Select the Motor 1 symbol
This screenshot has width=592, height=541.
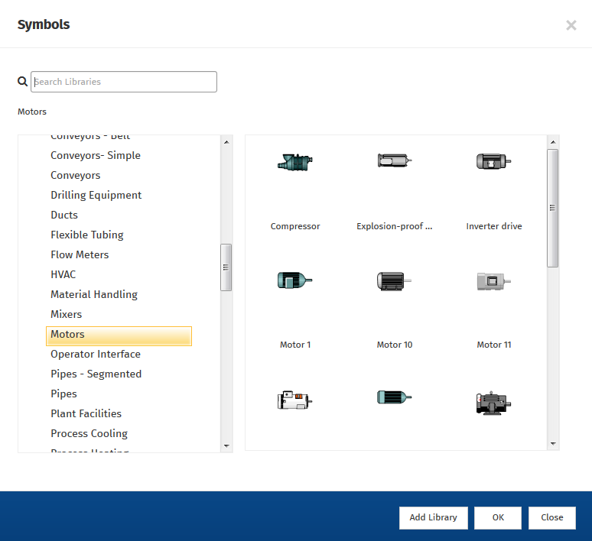pos(294,280)
